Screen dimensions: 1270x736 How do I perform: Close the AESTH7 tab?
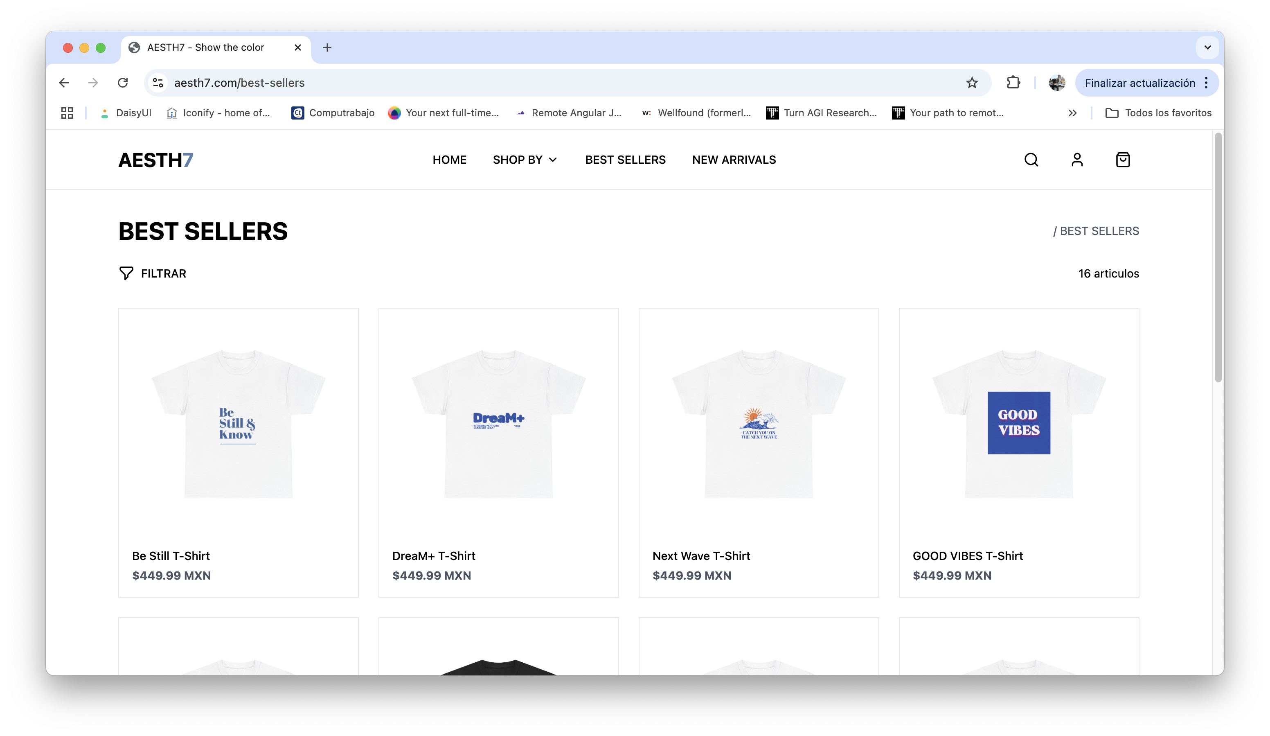(298, 47)
